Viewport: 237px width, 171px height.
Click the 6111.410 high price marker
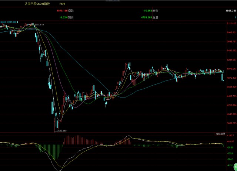point(39,25)
